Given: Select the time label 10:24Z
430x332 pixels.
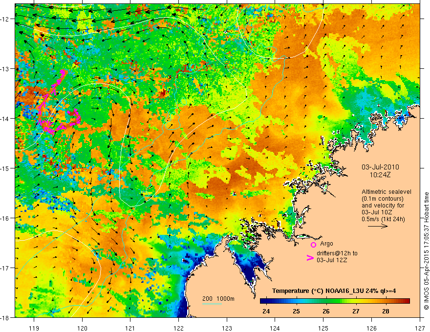Looking at the screenshot, I should [x=380, y=175].
